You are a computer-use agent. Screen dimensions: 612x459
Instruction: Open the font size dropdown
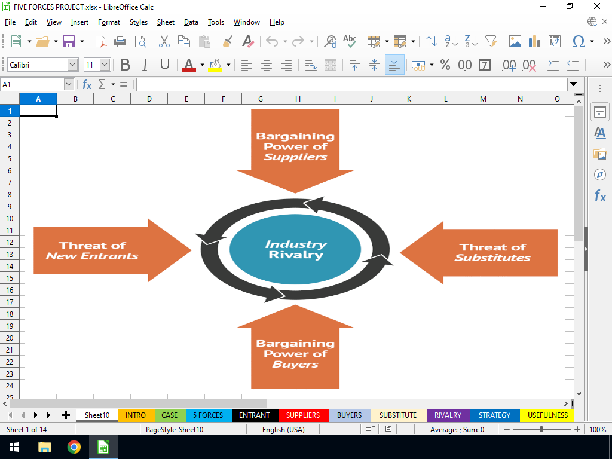click(x=105, y=65)
